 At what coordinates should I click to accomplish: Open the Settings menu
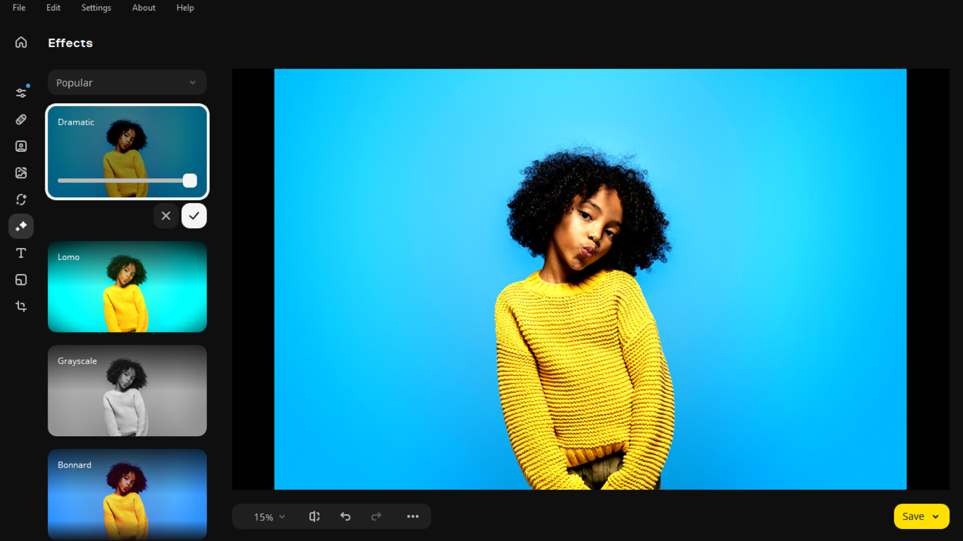click(x=96, y=8)
